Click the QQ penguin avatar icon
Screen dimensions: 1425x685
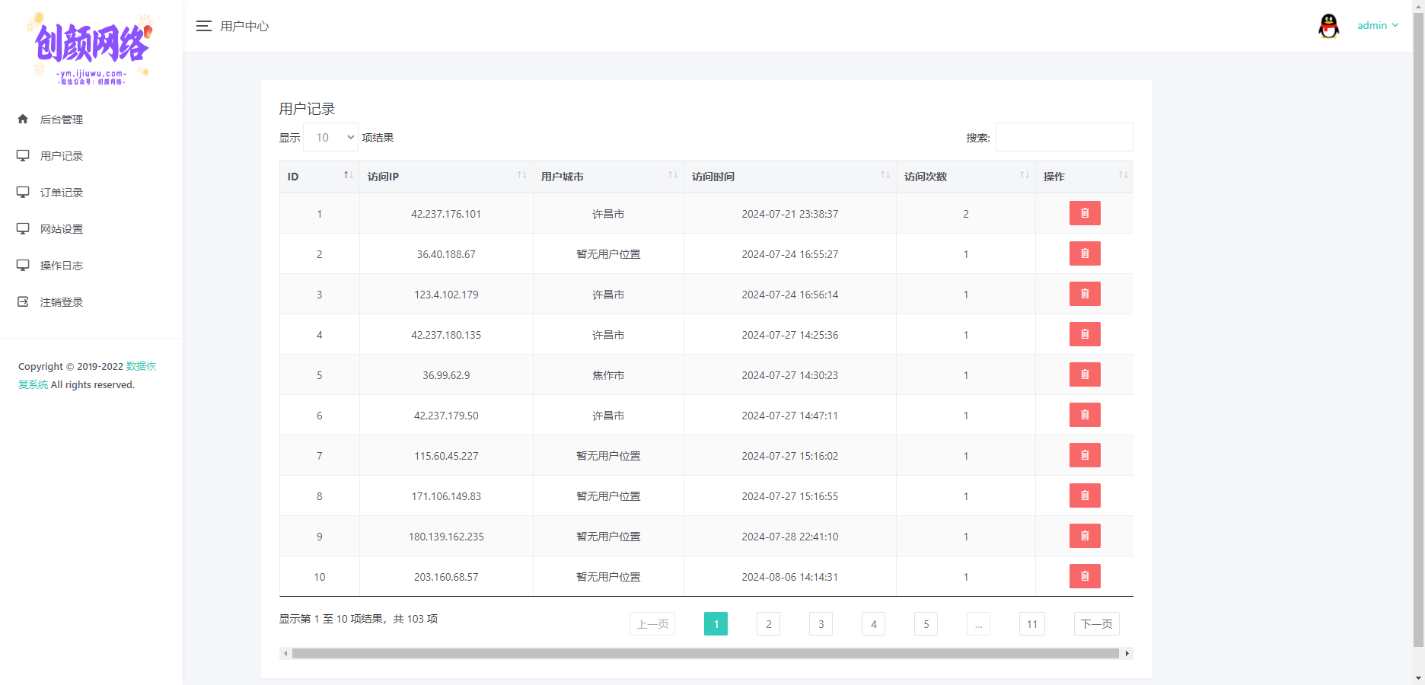(x=1328, y=26)
